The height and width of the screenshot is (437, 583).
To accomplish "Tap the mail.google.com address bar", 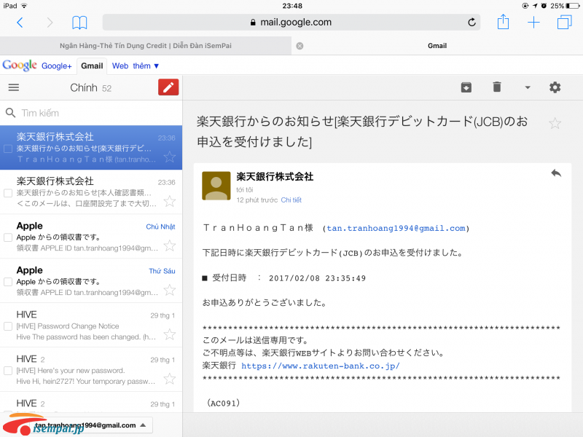I will (x=291, y=23).
